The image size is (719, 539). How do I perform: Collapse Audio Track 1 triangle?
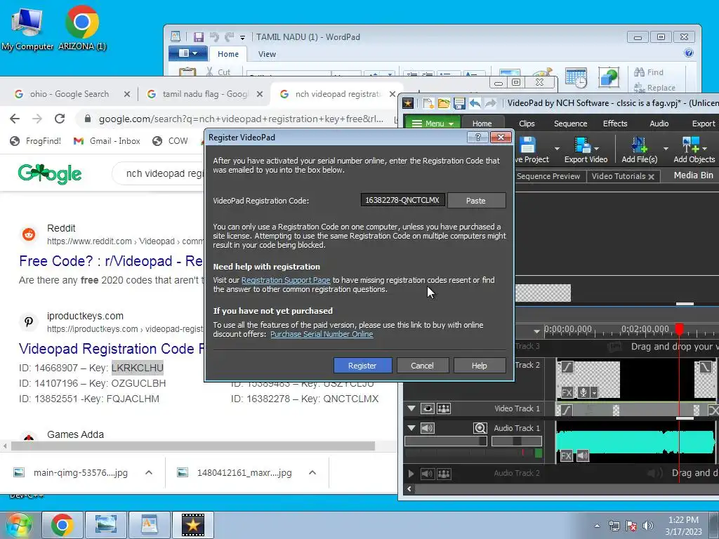411,428
